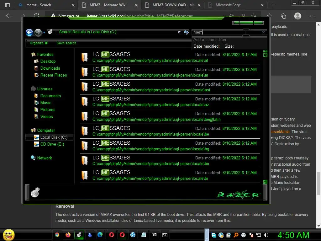Screen dimensions: 321x241
Task: Close the 'memz - Search' tab
Action: coord(73,5)
